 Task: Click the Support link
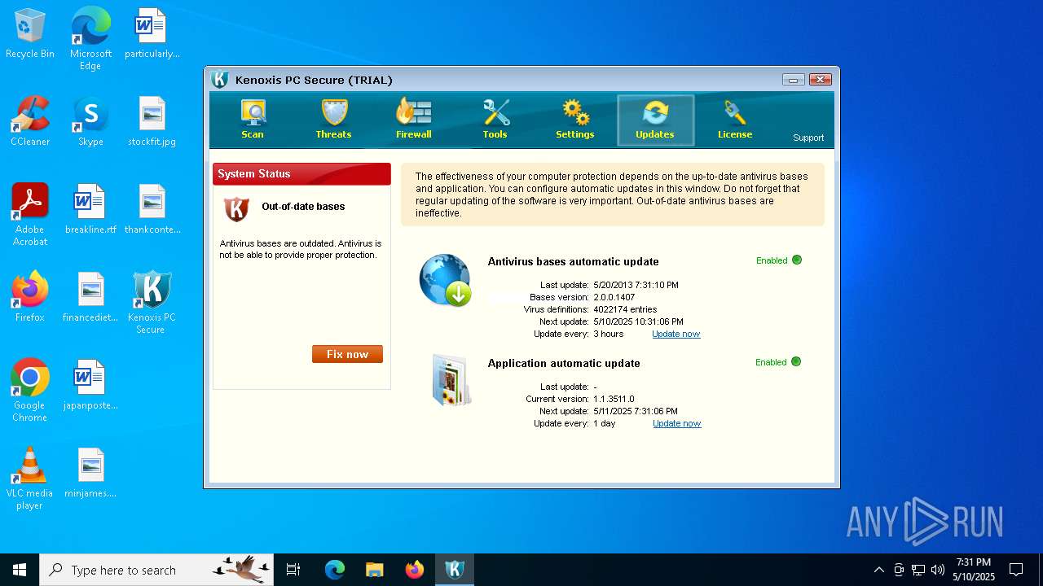click(x=808, y=138)
